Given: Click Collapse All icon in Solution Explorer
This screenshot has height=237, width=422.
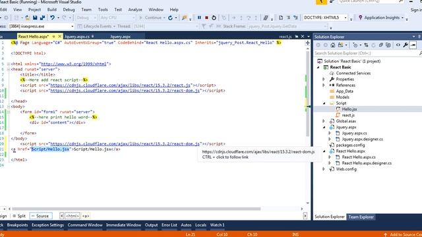Looking at the screenshot, I should coord(381,45).
